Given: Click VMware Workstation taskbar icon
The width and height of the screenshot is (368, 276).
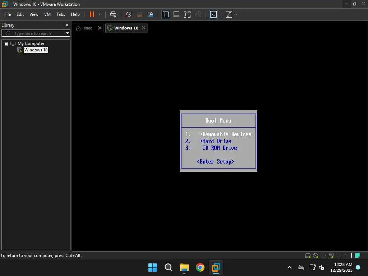Looking at the screenshot, I should (216, 267).
